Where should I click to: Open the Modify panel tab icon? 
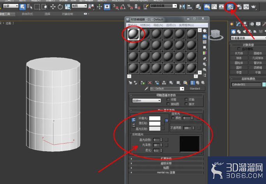tap(238, 24)
